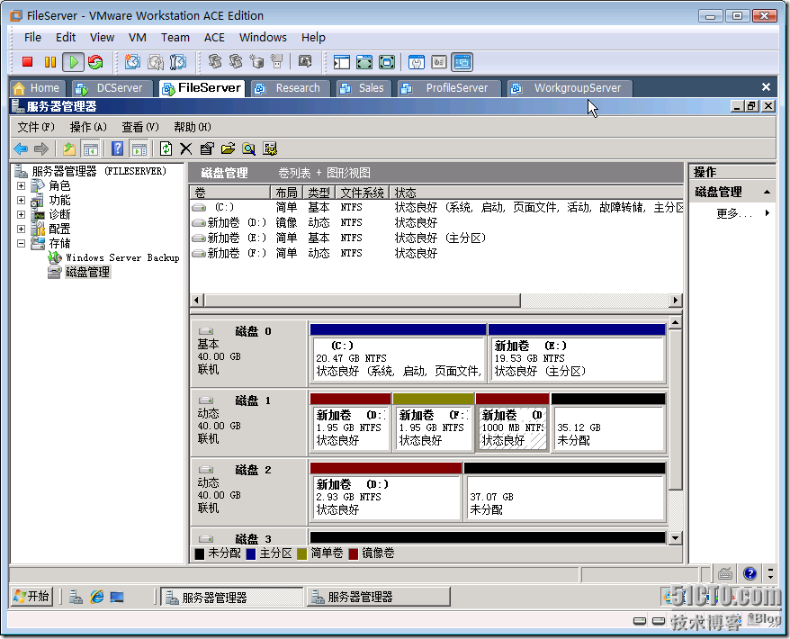Click the Properties icon in MMC toolbar
This screenshot has height=639, width=790.
click(207, 148)
